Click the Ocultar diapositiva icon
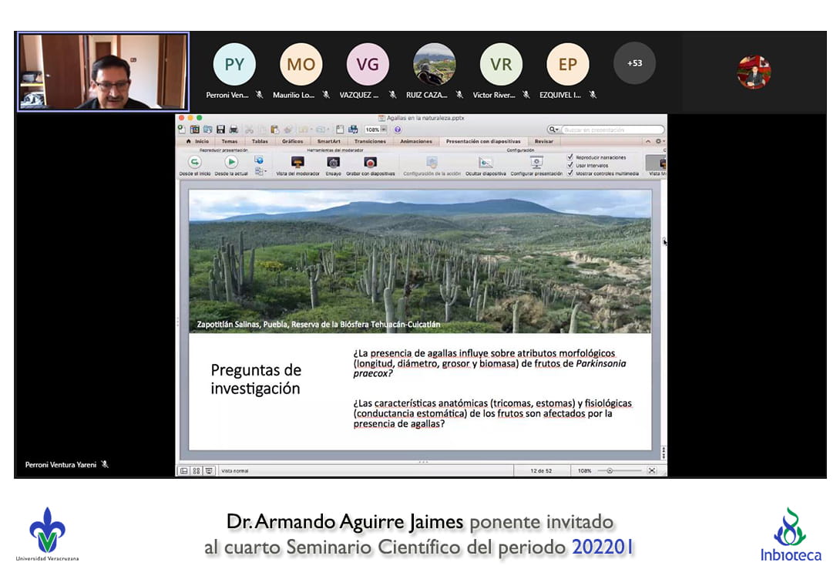 [x=486, y=163]
